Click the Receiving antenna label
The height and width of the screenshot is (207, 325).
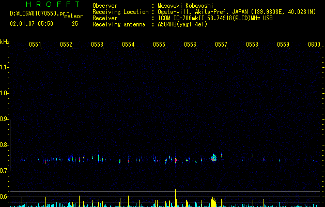point(119,24)
